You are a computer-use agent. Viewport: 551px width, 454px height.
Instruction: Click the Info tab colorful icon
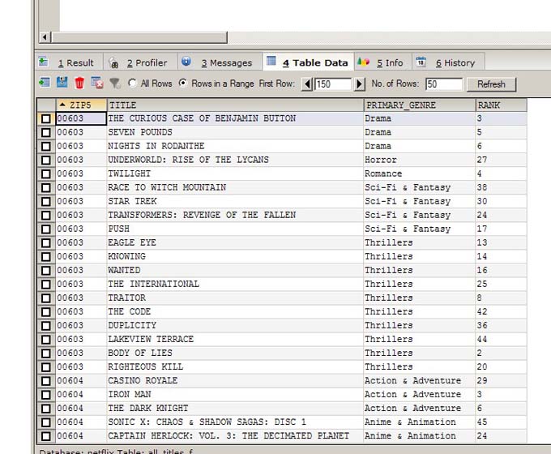pyautogui.click(x=363, y=62)
